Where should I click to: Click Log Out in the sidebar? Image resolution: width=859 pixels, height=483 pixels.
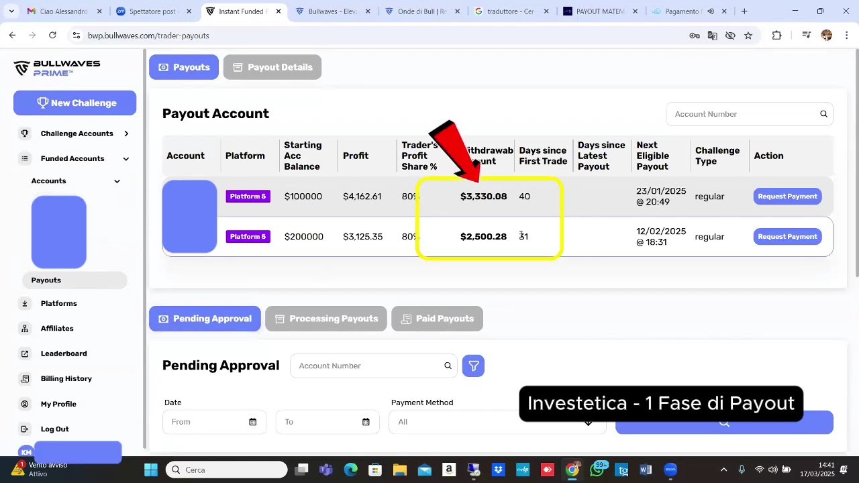tap(54, 429)
